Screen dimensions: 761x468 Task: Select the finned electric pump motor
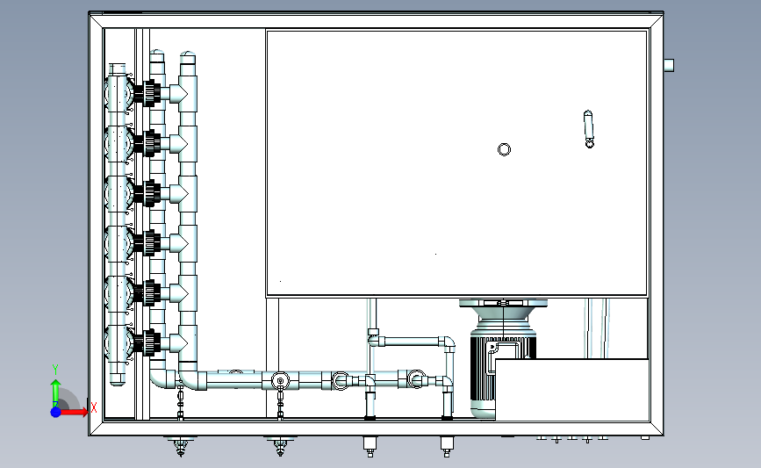pyautogui.click(x=502, y=359)
